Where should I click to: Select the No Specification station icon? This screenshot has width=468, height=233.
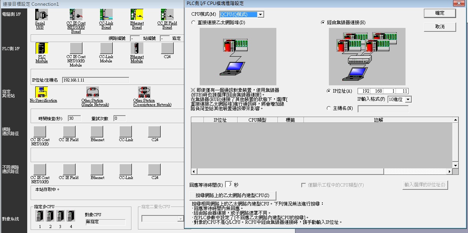tap(41, 92)
